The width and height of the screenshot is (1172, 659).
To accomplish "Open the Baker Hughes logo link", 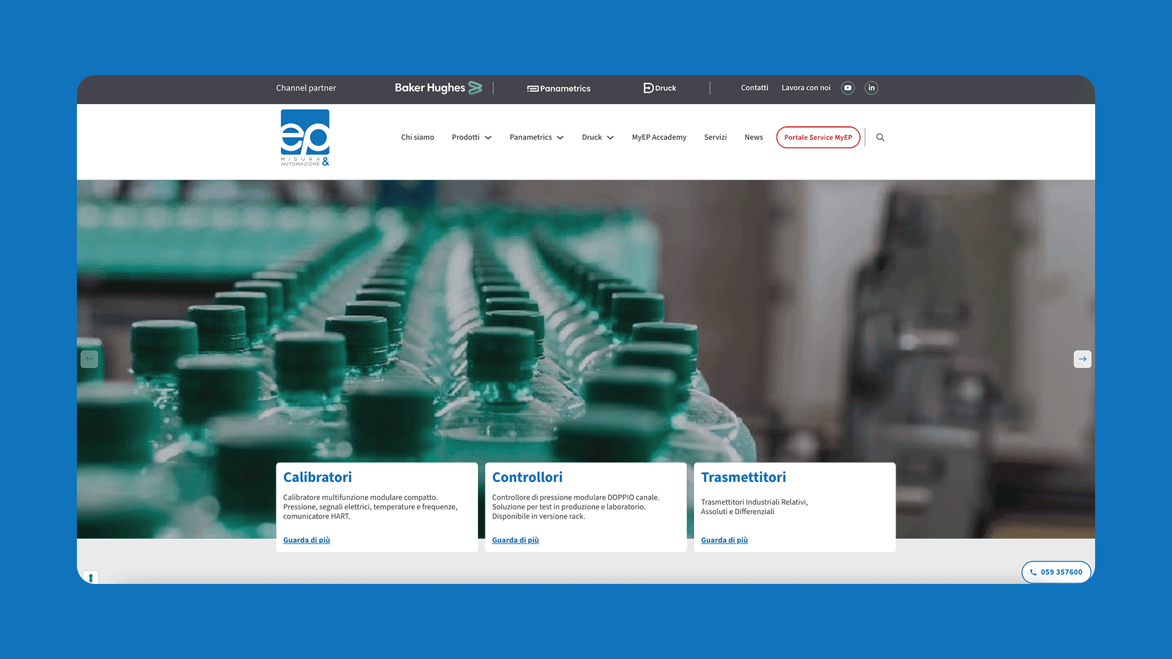I will pos(438,88).
